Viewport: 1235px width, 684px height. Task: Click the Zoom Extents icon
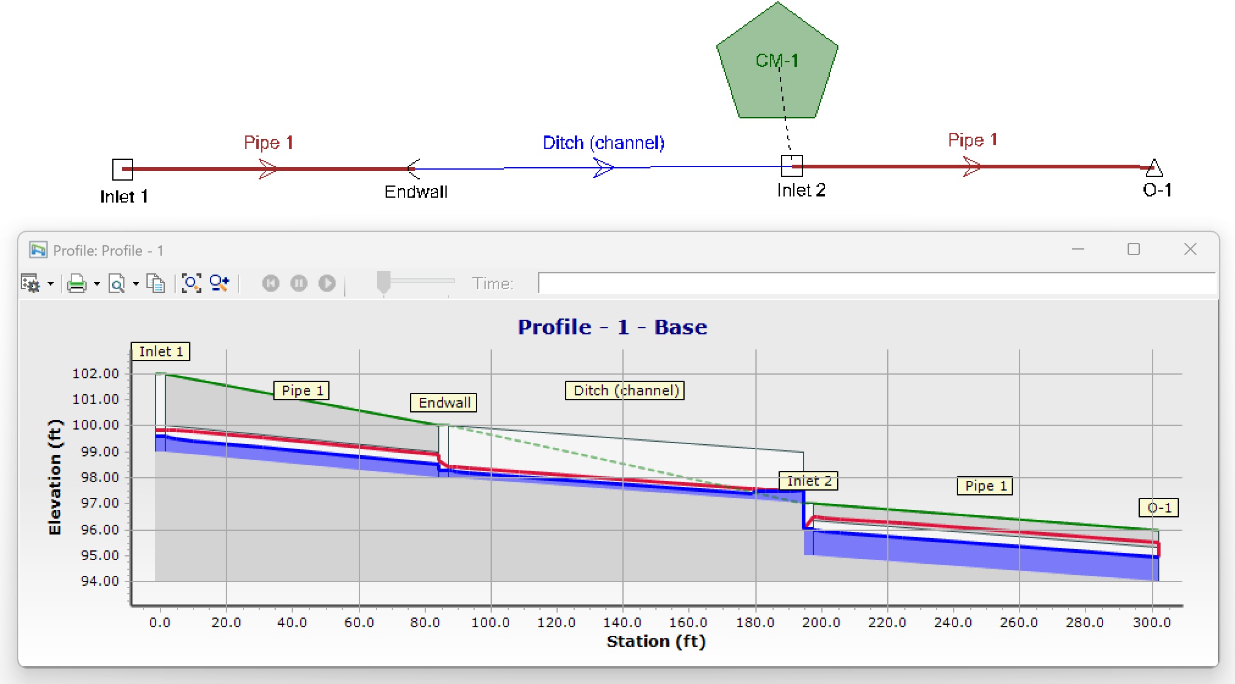(x=191, y=283)
